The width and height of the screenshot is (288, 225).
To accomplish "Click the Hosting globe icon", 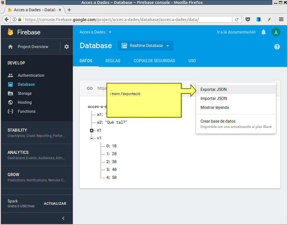I will click(x=10, y=102).
